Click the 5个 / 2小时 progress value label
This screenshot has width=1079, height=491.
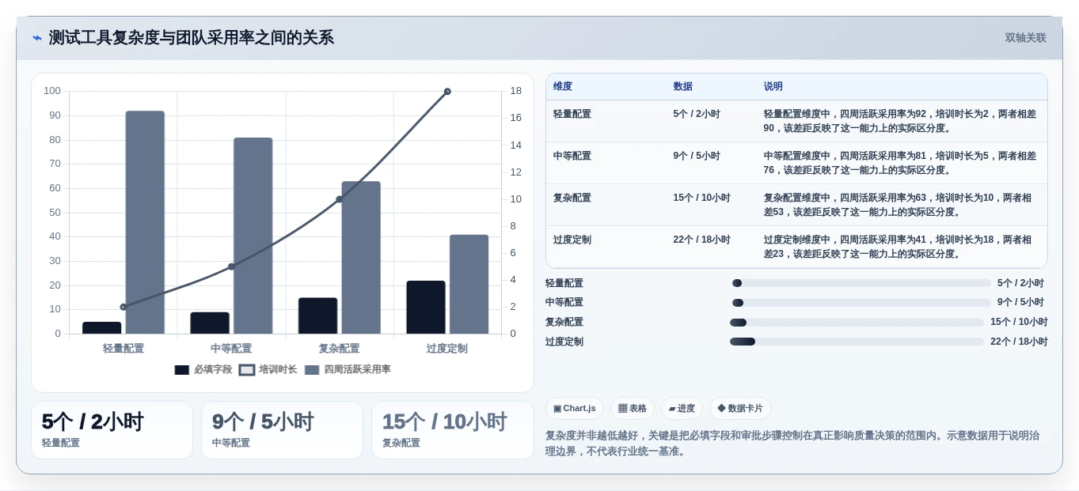[x=1020, y=283]
